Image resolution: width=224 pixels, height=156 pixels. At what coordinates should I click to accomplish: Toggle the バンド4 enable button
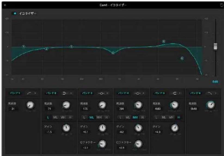pyautogui.click(x=123, y=93)
